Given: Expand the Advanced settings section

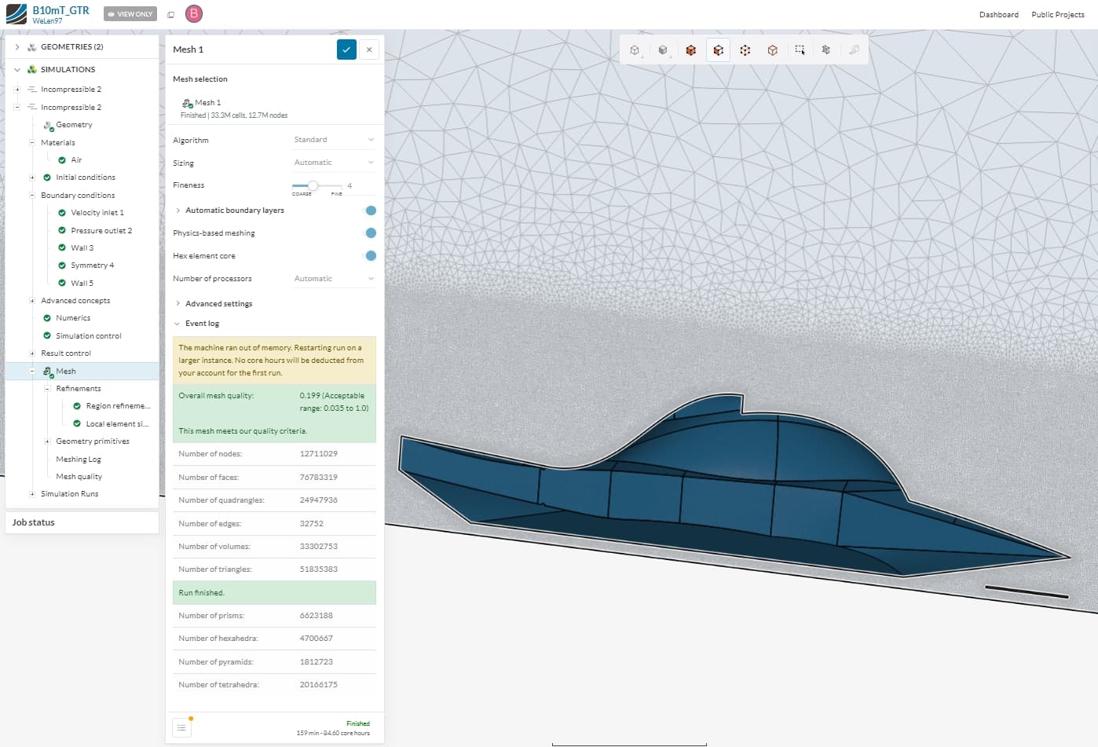Looking at the screenshot, I should tap(218, 303).
